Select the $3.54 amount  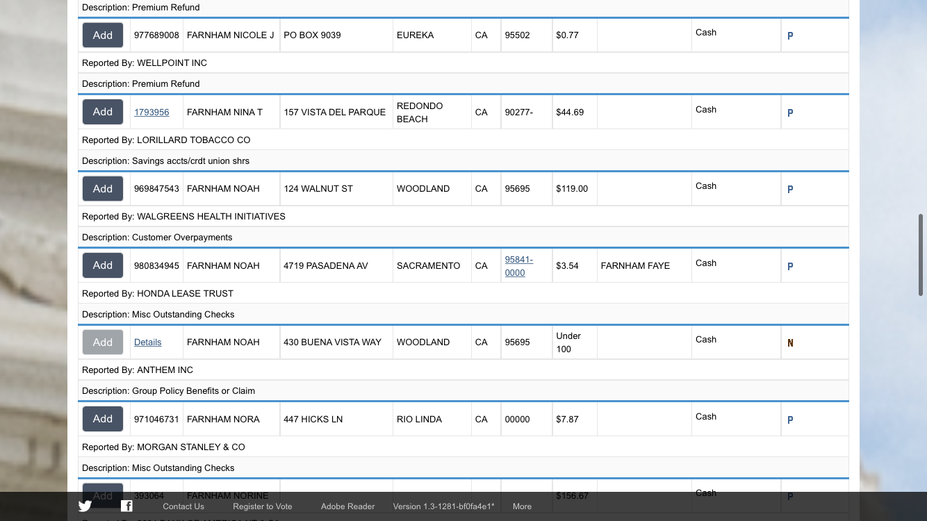[x=567, y=265]
